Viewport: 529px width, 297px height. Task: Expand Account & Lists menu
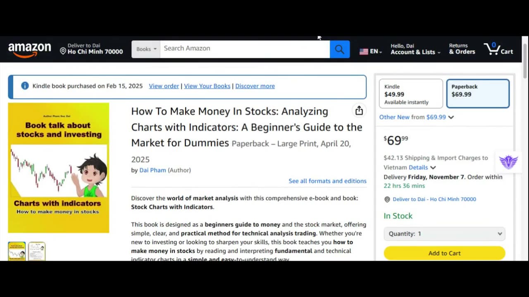(x=415, y=49)
